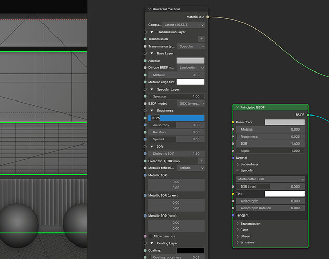This screenshot has height=259, width=329.
Task: Click the Tangent input socket
Action: [233, 215]
